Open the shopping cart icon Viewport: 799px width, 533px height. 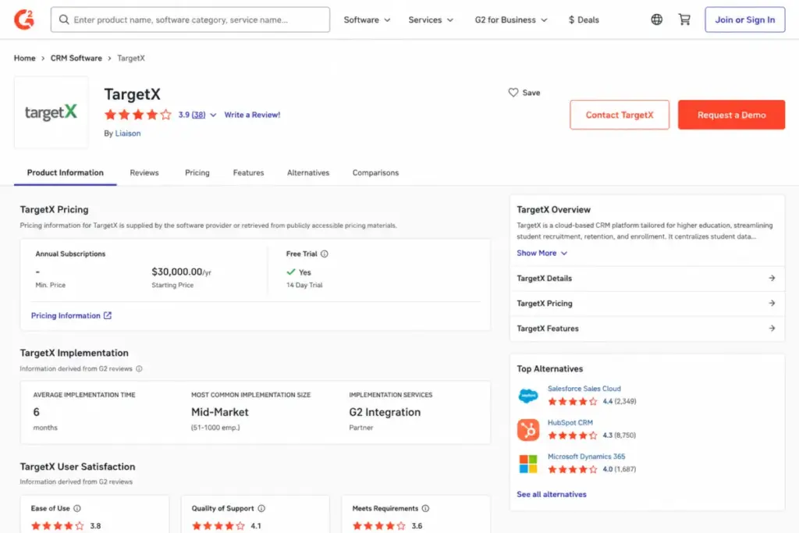coord(684,20)
